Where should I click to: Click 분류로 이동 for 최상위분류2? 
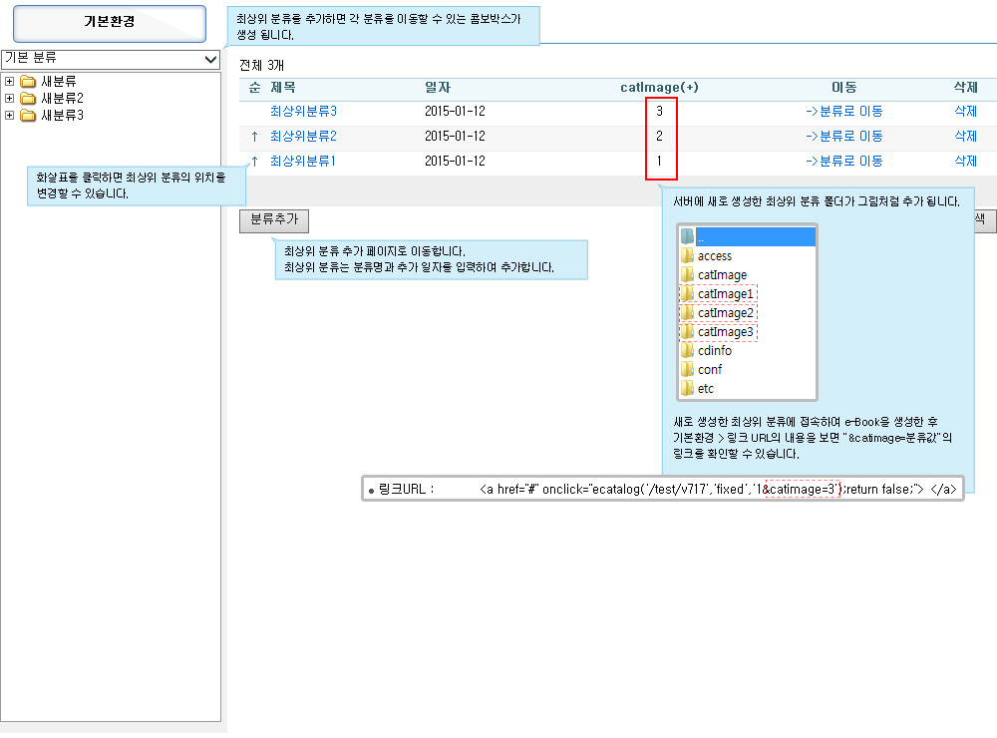[x=843, y=137]
